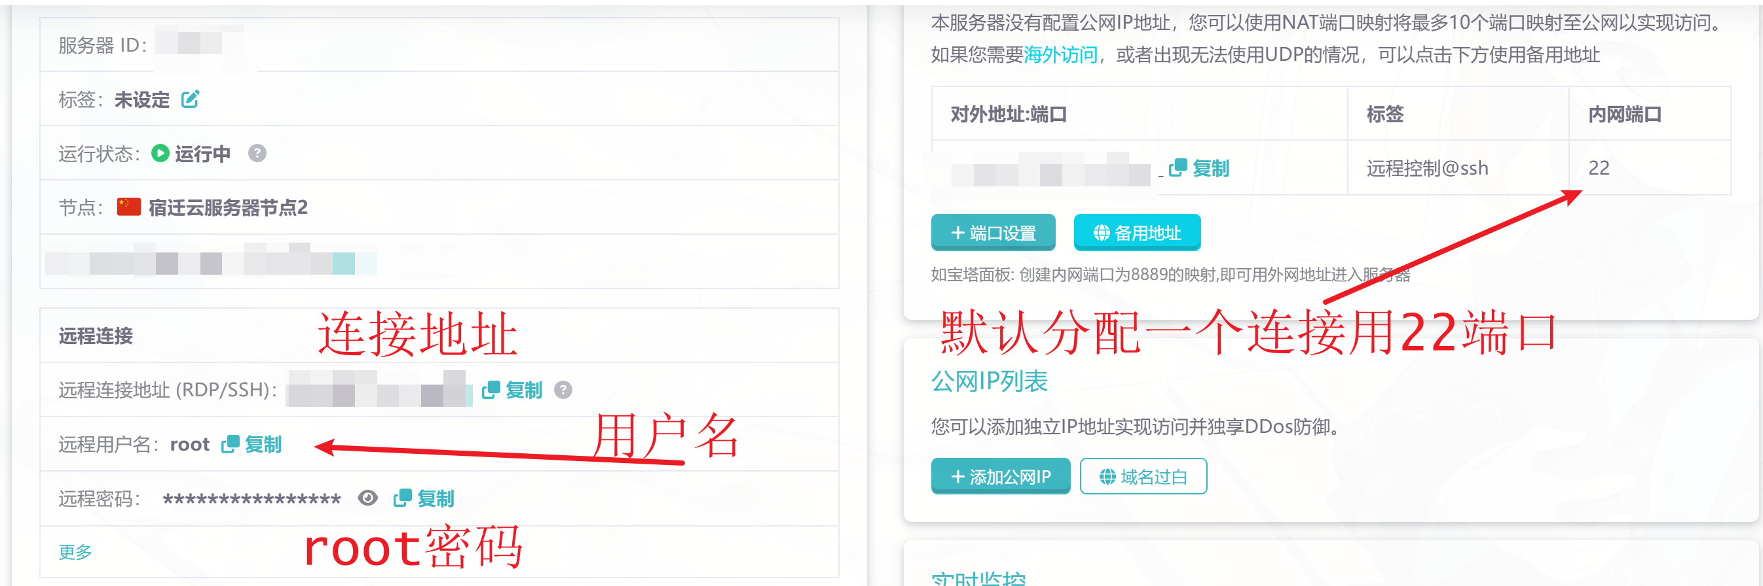Click the China flag node icon
Image resolution: width=1763 pixels, height=586 pixels.
point(128,207)
